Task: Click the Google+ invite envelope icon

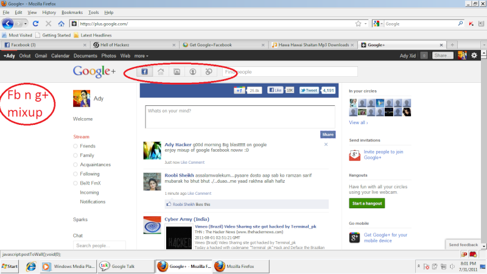Action: (x=354, y=155)
